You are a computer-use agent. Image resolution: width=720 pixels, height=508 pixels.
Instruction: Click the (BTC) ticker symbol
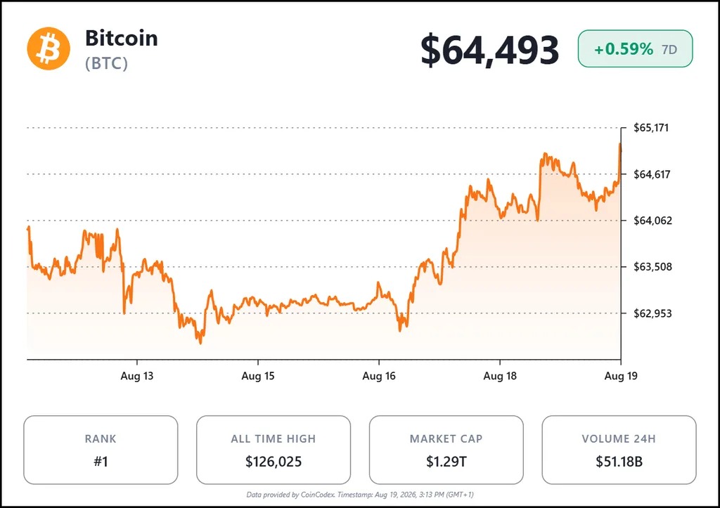[x=106, y=63]
